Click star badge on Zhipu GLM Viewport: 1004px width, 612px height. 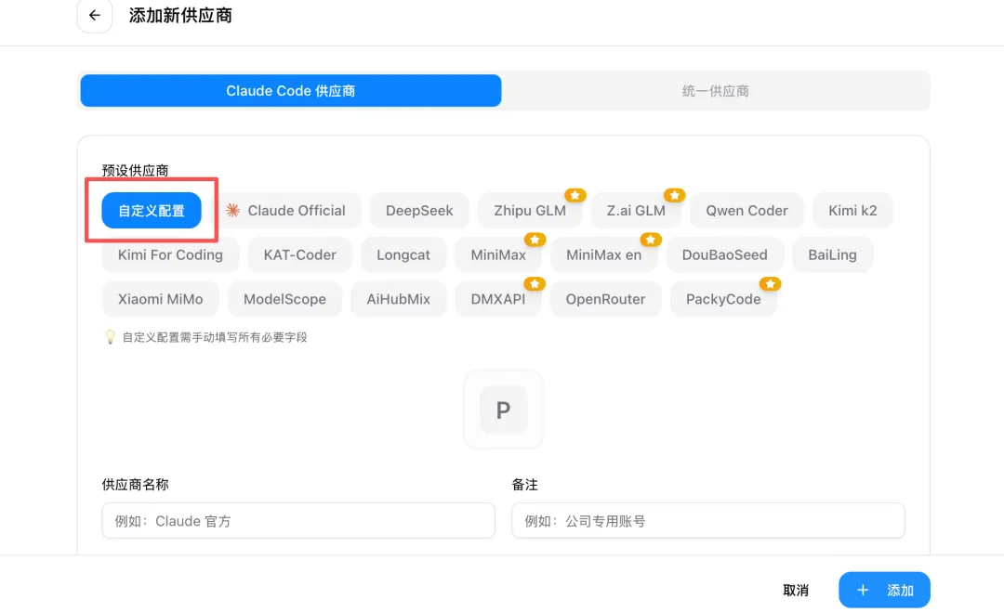[x=575, y=195]
